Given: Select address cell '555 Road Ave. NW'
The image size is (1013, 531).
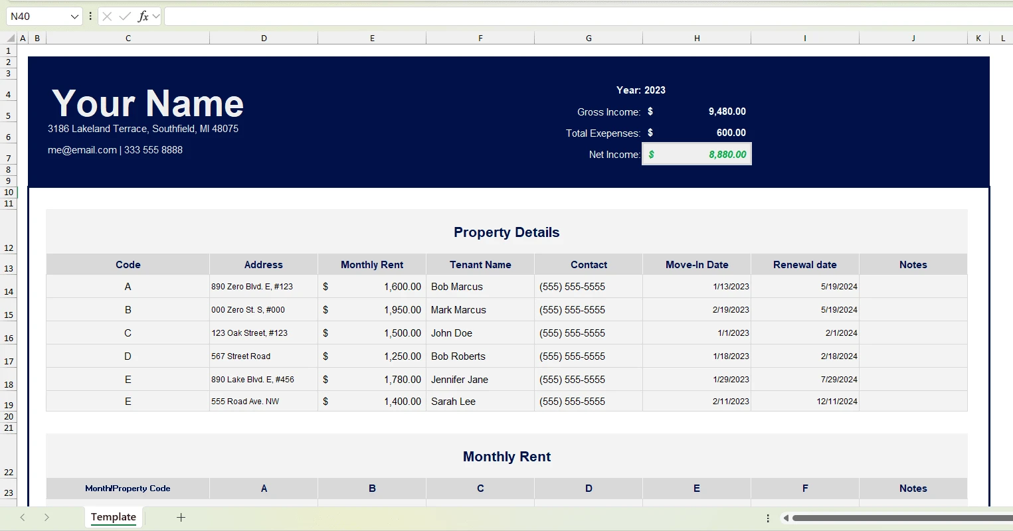Looking at the screenshot, I should click(x=264, y=402).
